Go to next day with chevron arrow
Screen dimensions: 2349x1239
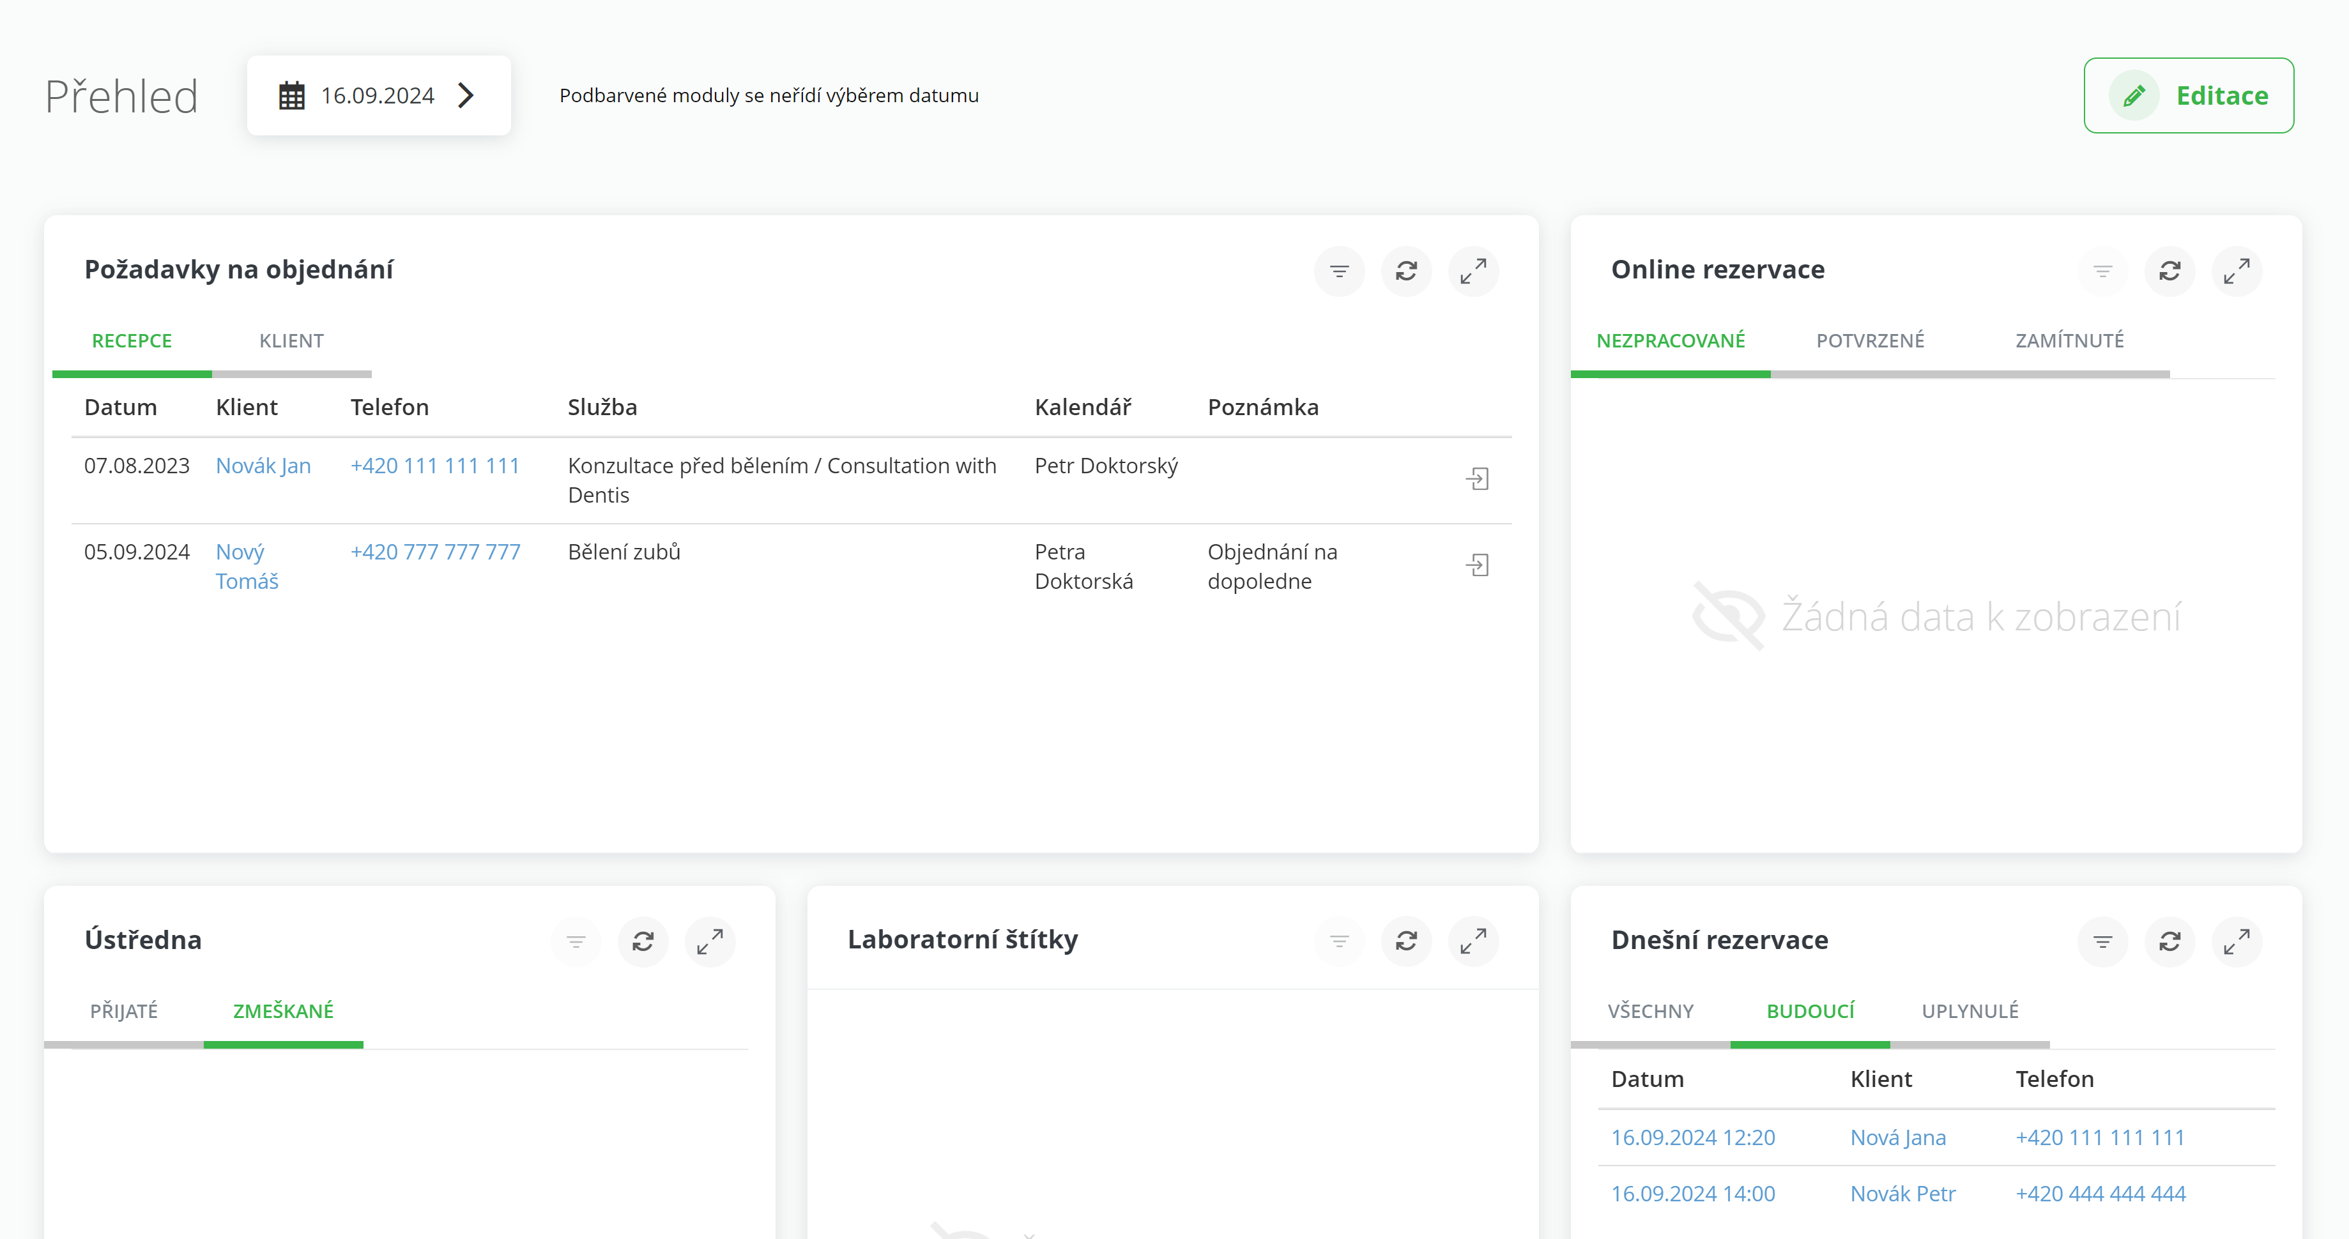click(x=466, y=96)
